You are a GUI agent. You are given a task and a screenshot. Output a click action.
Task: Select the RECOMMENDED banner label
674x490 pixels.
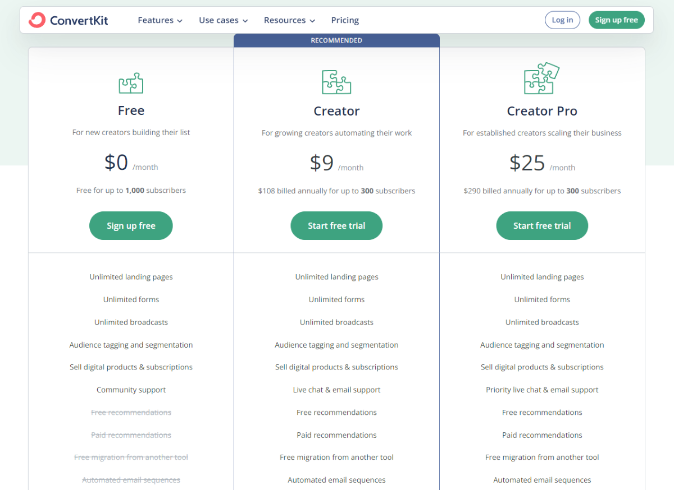[336, 40]
